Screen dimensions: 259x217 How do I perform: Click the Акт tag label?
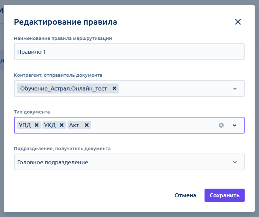(74, 125)
